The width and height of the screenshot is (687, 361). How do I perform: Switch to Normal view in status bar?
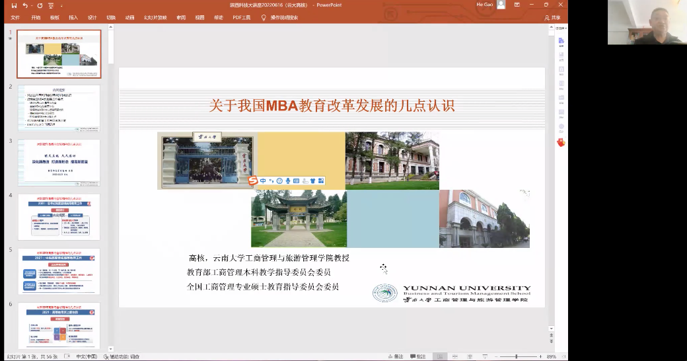click(439, 356)
